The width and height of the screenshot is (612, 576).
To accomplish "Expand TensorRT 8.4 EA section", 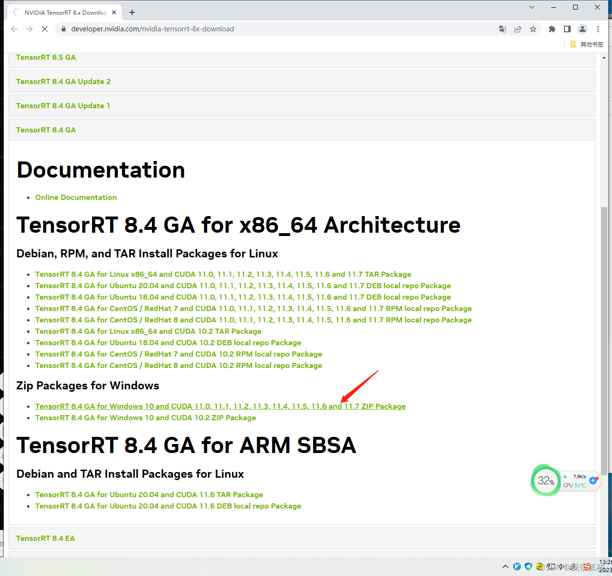I will (x=302, y=538).
